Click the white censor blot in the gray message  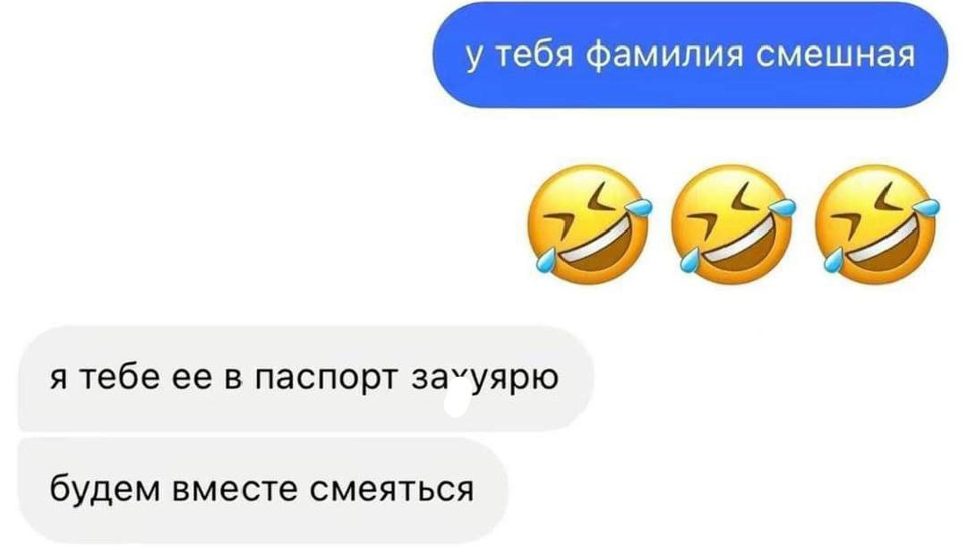coord(457,402)
